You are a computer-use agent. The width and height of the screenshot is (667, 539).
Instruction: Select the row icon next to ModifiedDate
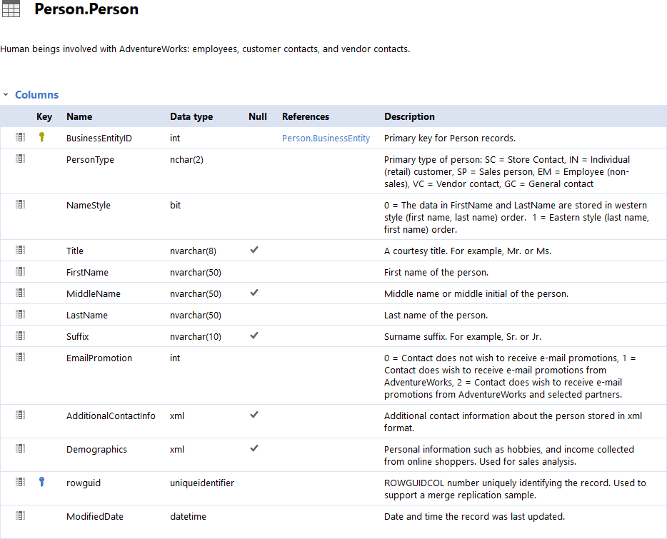pos(20,515)
